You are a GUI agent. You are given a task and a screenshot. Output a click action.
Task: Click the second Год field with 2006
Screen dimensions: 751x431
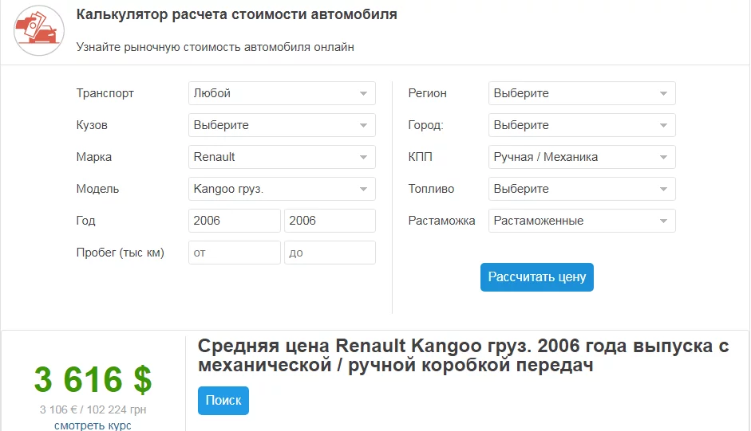(330, 221)
